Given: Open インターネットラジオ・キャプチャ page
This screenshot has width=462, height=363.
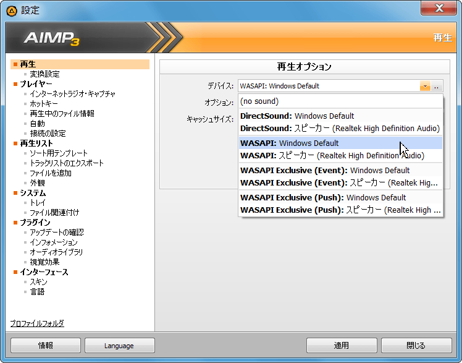Looking at the screenshot, I should [x=72, y=94].
